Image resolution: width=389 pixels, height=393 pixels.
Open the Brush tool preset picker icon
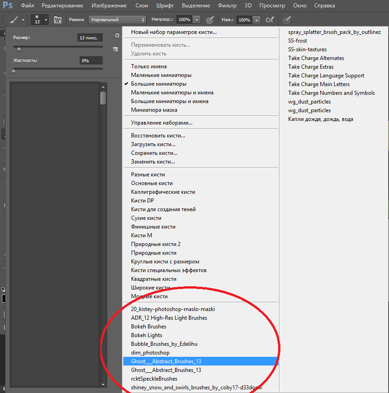(14, 20)
